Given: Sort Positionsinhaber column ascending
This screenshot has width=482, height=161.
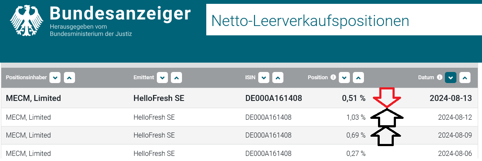Looking at the screenshot, I should (x=69, y=78).
